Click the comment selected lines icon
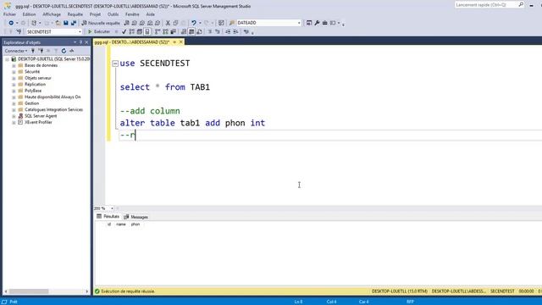This screenshot has height=305, width=542. (x=210, y=32)
